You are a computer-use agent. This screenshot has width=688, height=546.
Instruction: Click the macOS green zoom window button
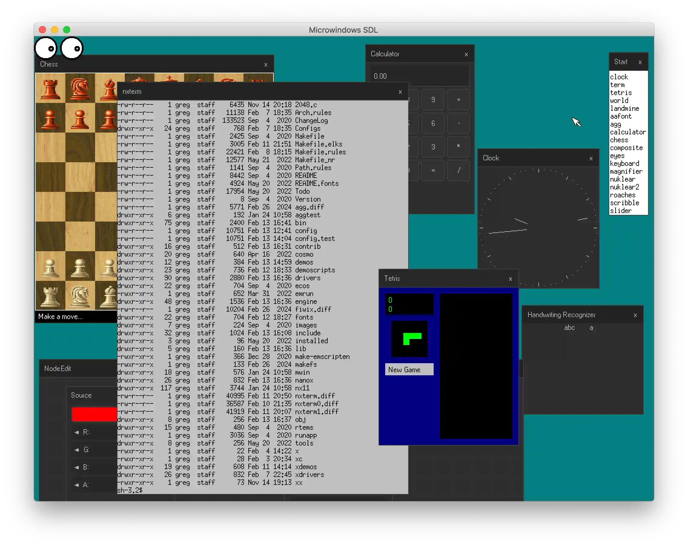pyautogui.click(x=67, y=30)
